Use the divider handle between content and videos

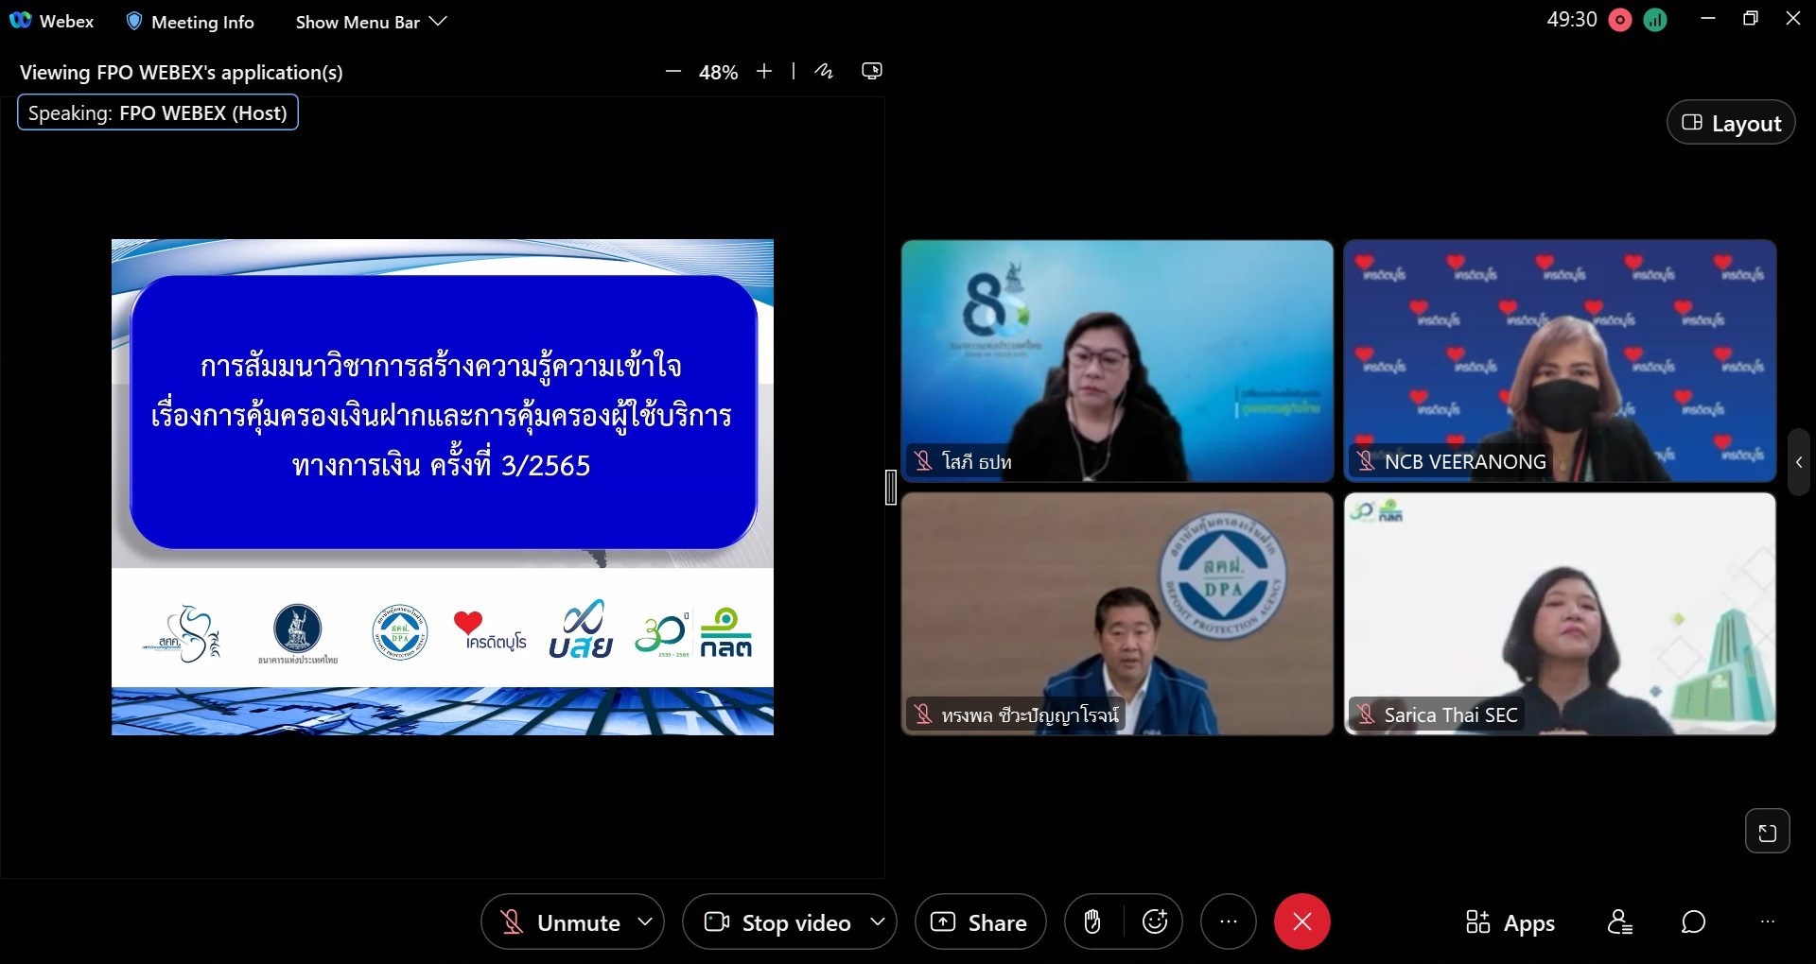click(891, 488)
